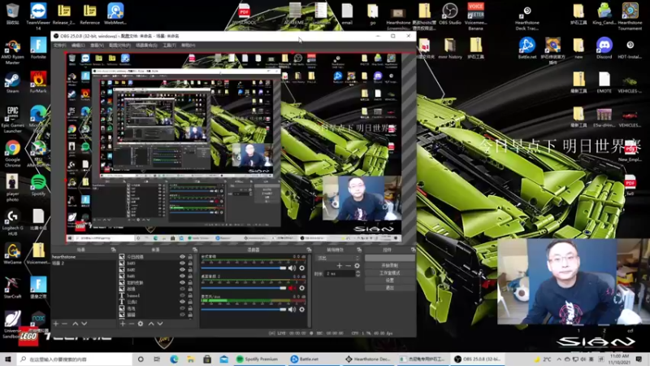Click the Exit button in the controls panel

pyautogui.click(x=389, y=288)
